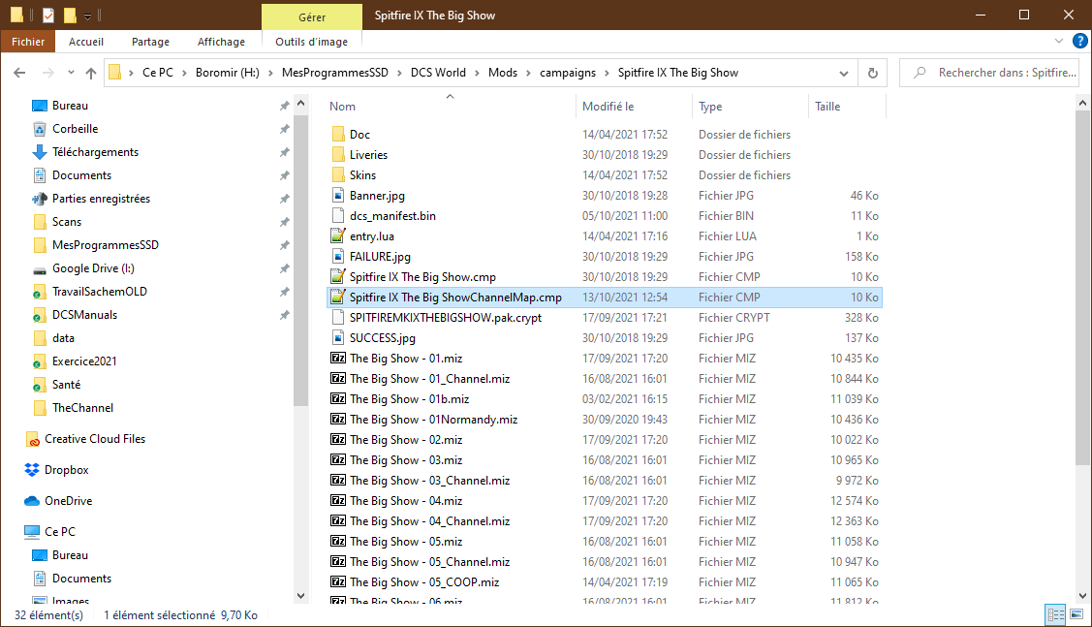Unpin Scans from quick access pin icon
Viewport: 1092px width, 627px height.
tap(284, 222)
